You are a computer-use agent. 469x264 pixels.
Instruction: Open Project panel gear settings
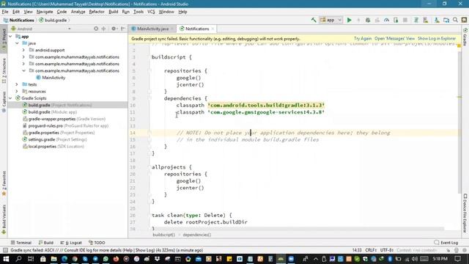(x=114, y=29)
